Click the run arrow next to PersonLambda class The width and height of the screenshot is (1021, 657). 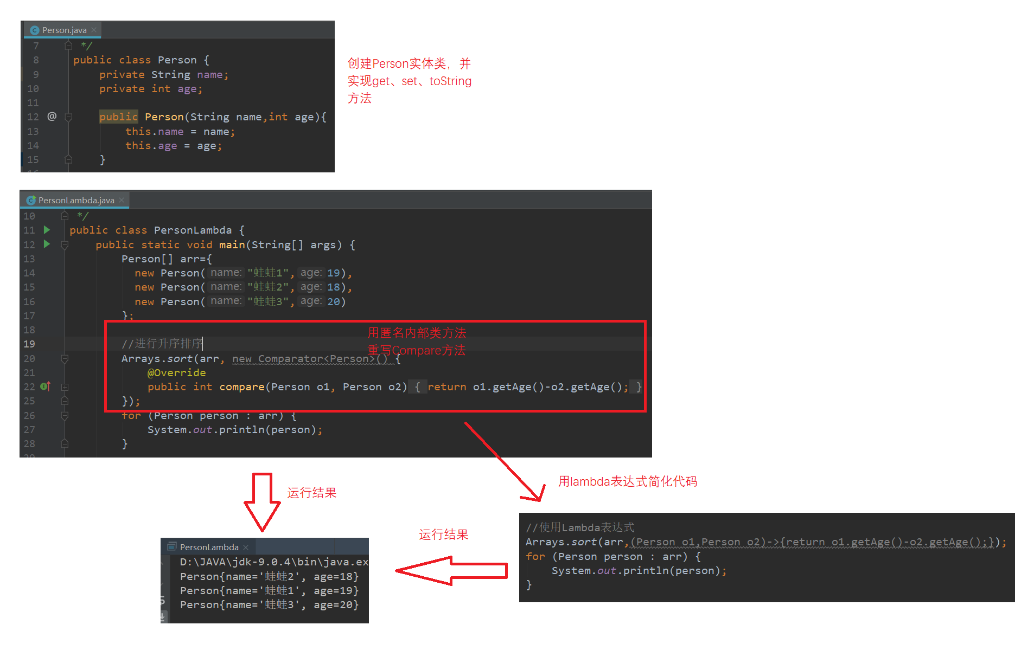(47, 230)
